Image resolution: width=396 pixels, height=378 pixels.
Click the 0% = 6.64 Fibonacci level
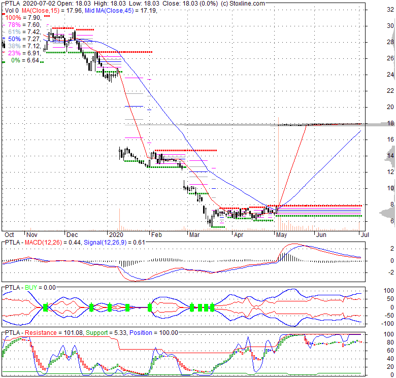(x=25, y=60)
